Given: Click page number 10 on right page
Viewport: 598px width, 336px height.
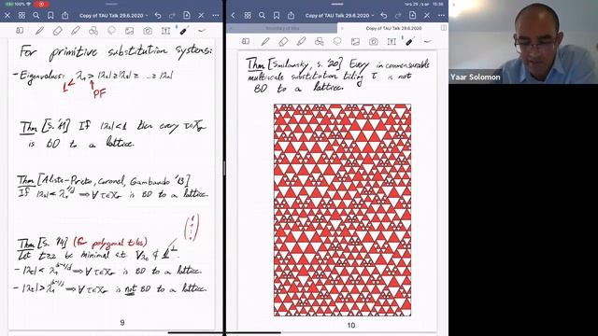Looking at the screenshot, I should (351, 326).
